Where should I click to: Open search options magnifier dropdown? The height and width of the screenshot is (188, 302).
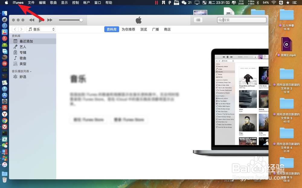point(220,20)
